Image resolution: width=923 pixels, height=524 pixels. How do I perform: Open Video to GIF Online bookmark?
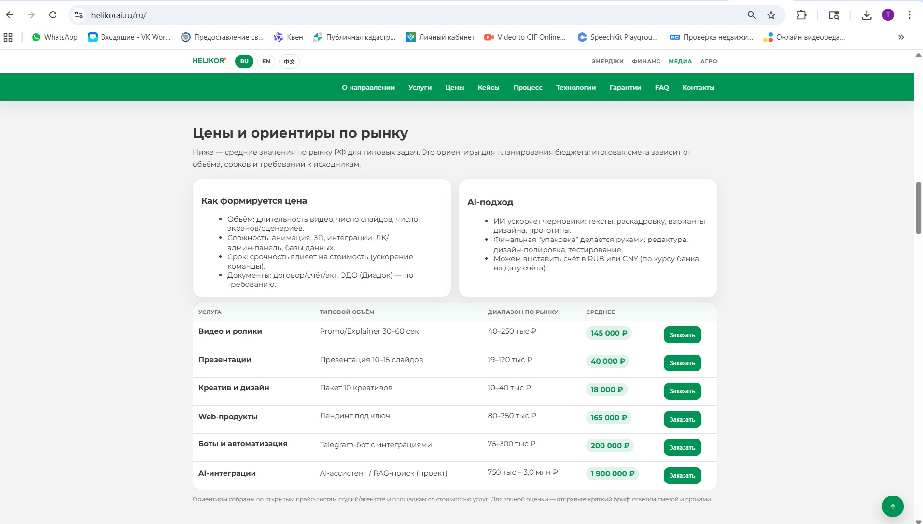tap(525, 37)
